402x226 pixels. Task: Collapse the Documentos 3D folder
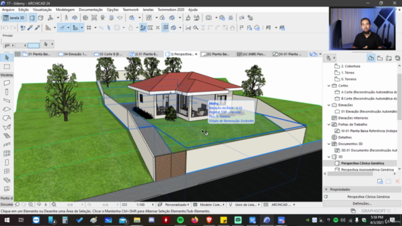click(x=329, y=144)
